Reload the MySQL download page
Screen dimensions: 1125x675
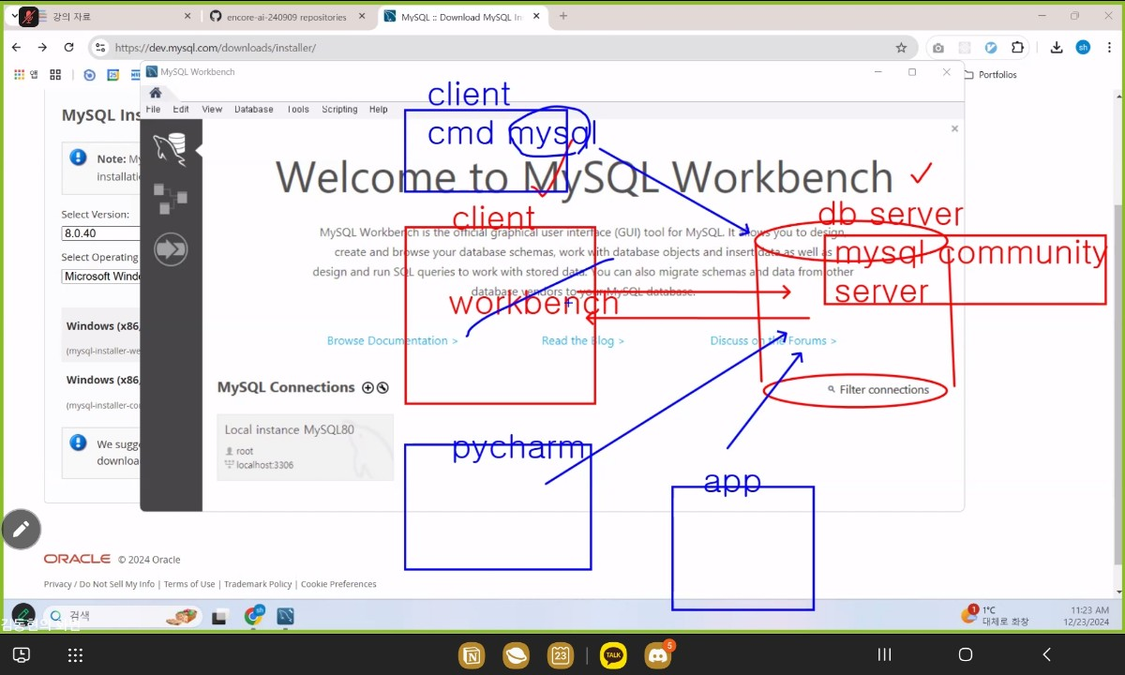[68, 48]
